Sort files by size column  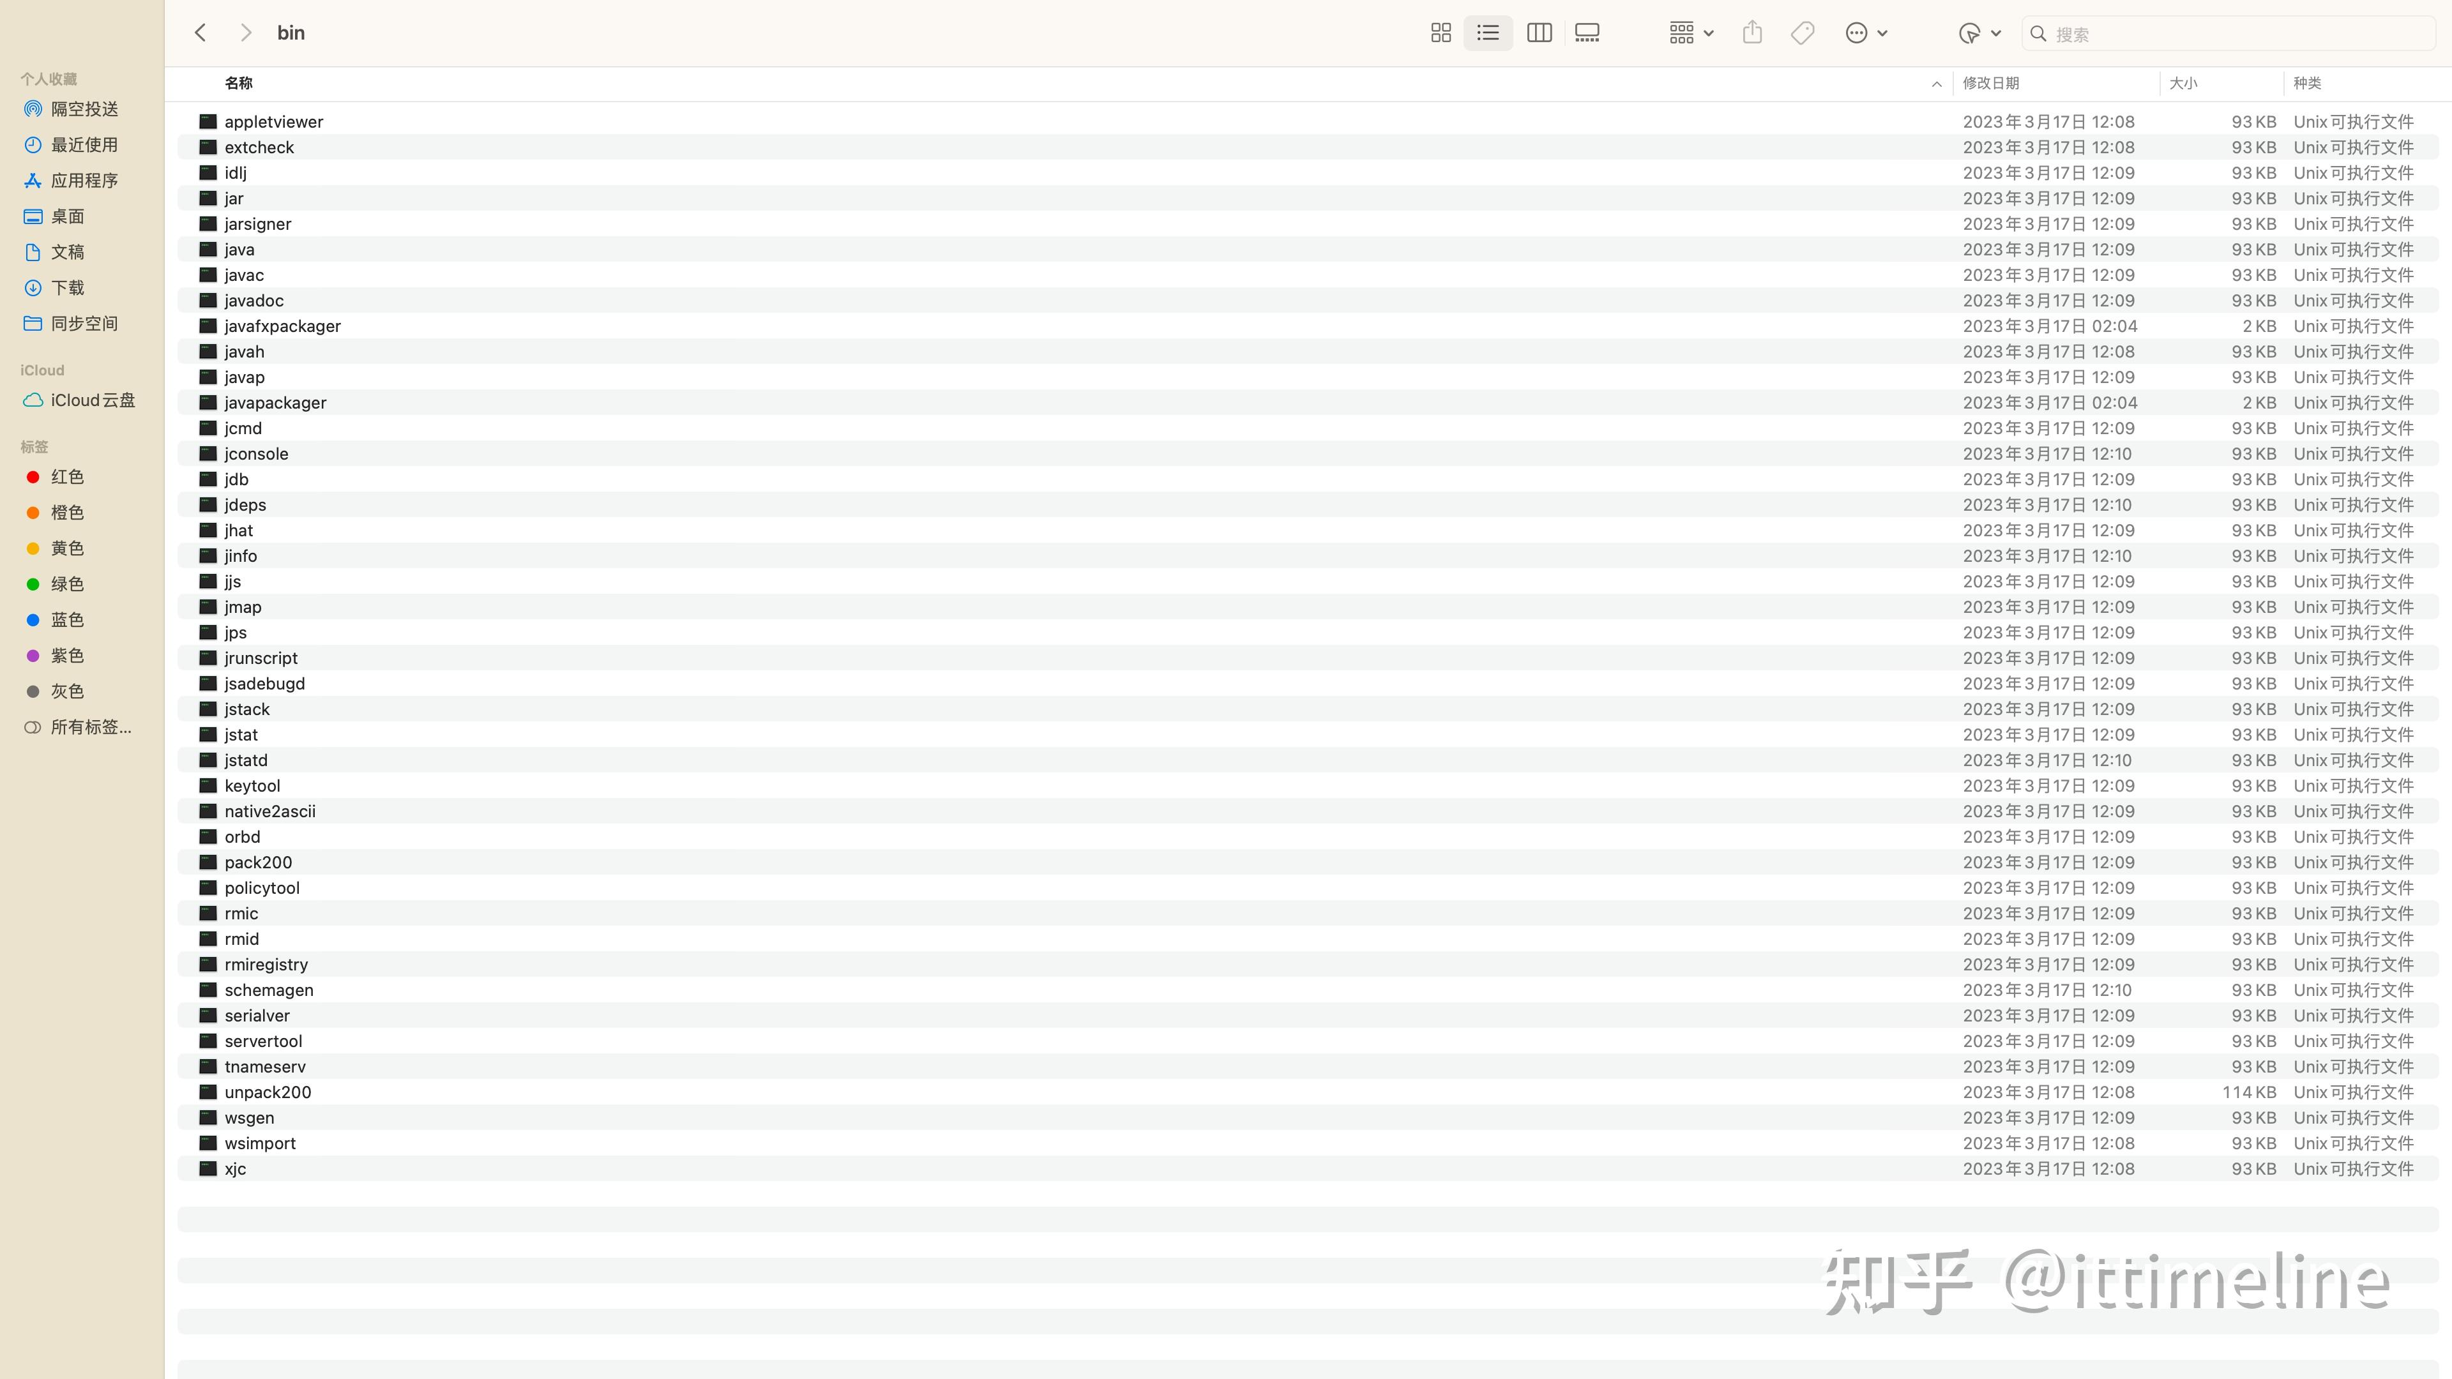2183,84
